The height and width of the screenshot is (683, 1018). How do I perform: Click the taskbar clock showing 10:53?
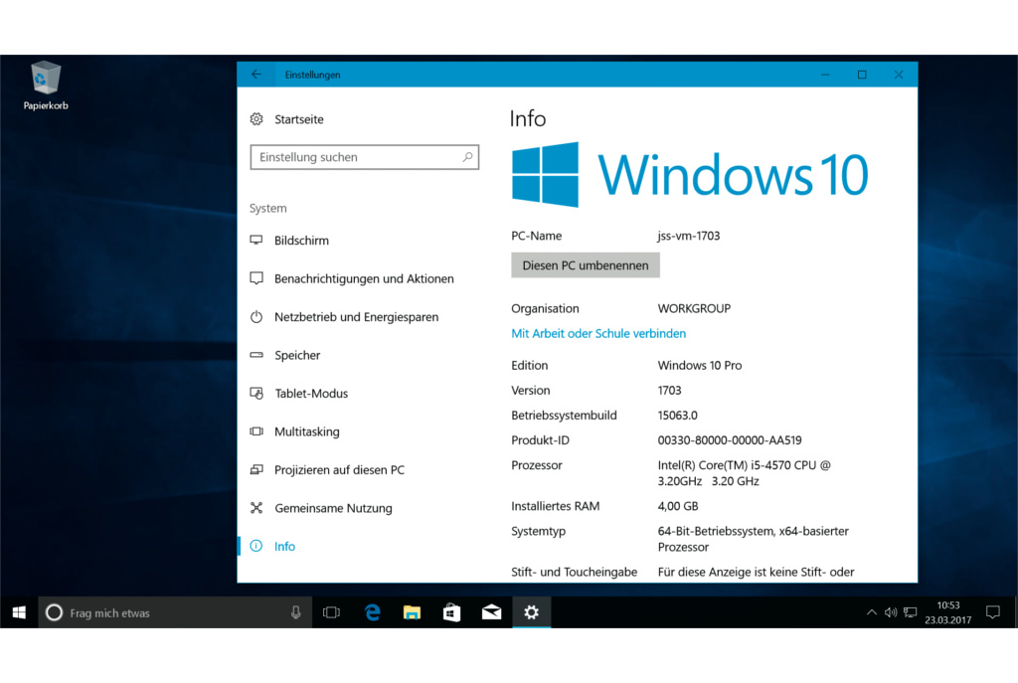947,612
